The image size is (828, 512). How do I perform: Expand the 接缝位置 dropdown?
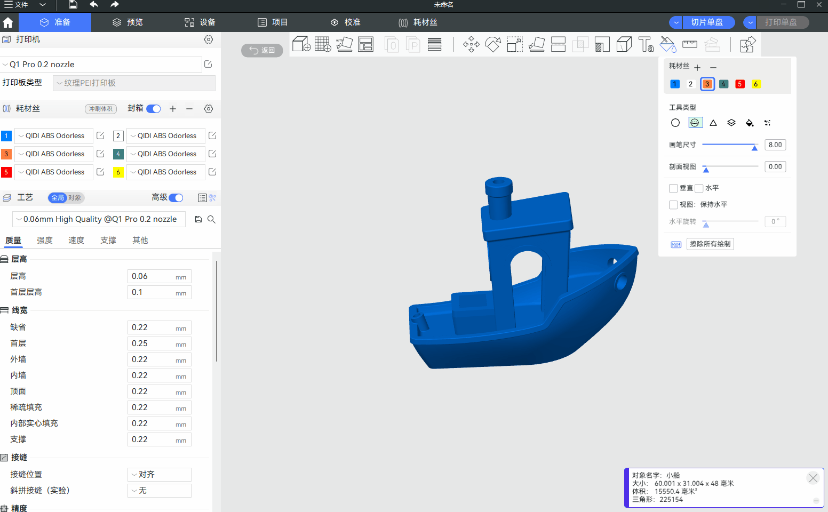point(159,475)
